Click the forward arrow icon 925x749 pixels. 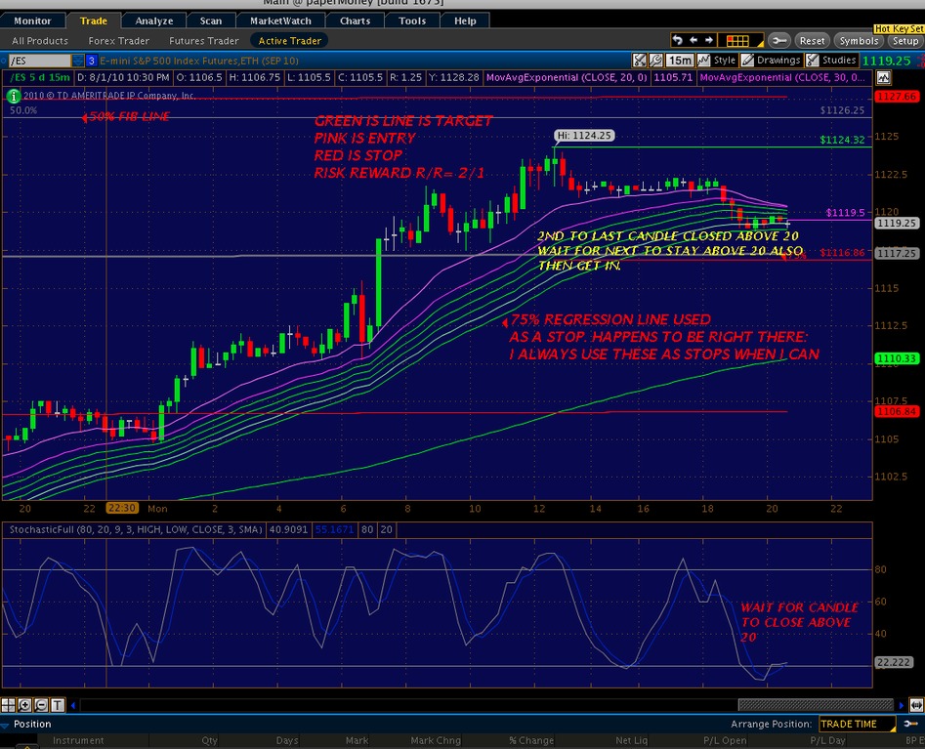coord(709,40)
